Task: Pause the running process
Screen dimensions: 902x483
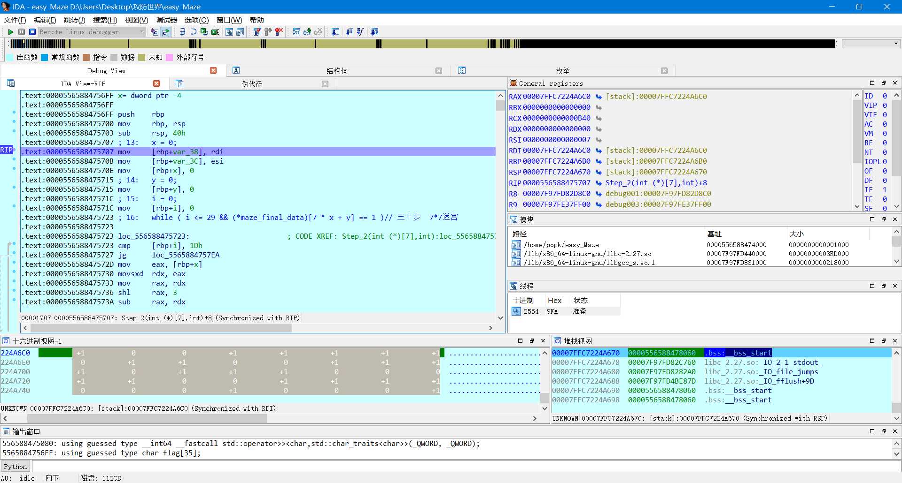Action: tap(22, 32)
